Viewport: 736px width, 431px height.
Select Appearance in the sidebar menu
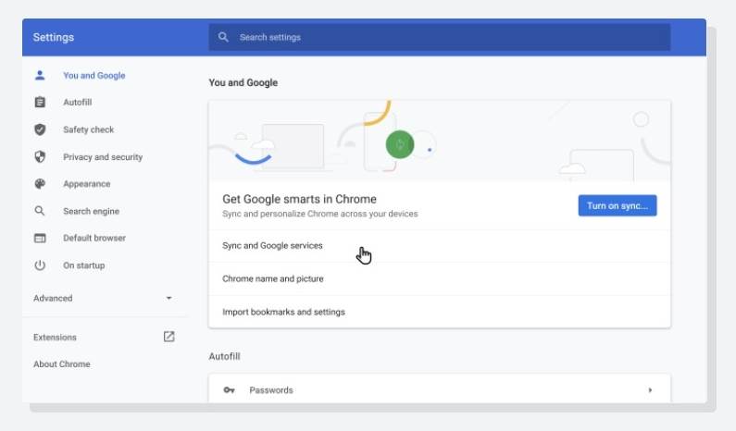[86, 184]
